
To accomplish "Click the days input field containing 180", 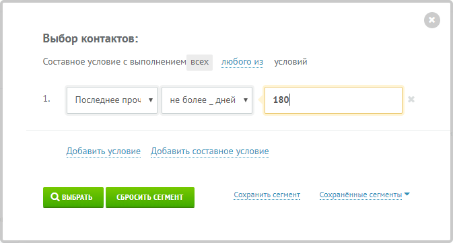I will click(333, 100).
